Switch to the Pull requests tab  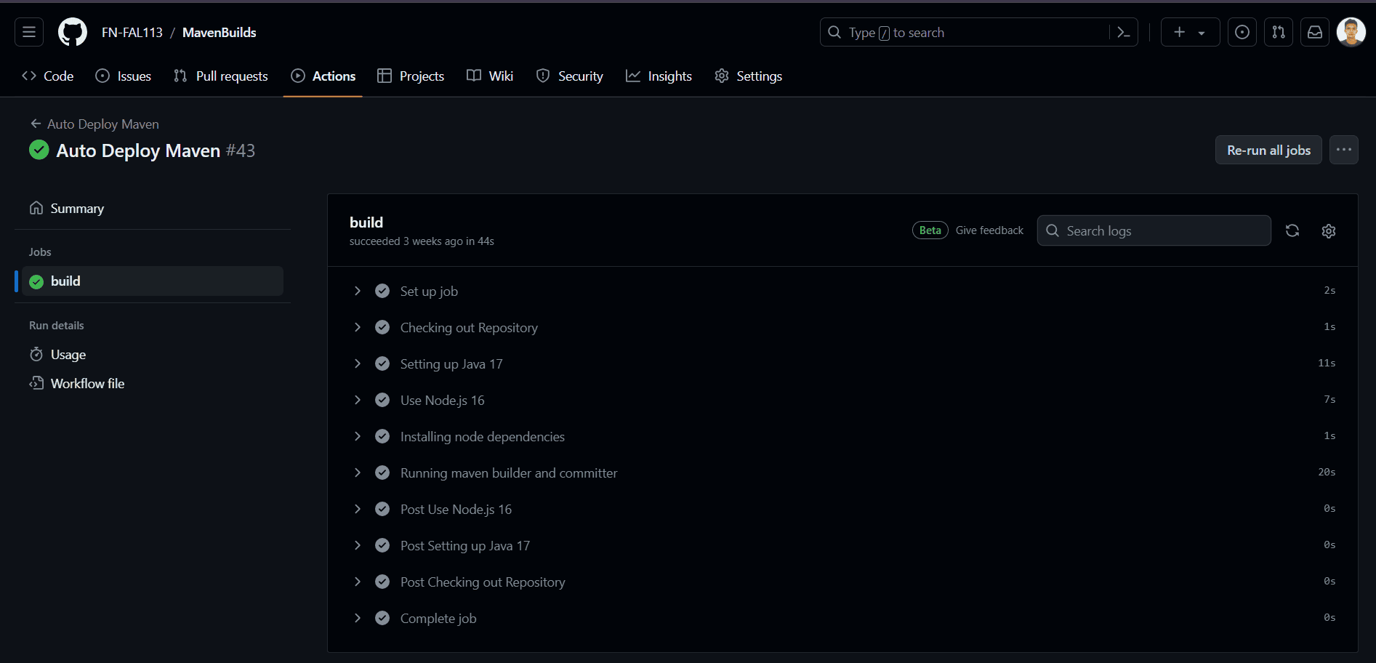pos(221,76)
